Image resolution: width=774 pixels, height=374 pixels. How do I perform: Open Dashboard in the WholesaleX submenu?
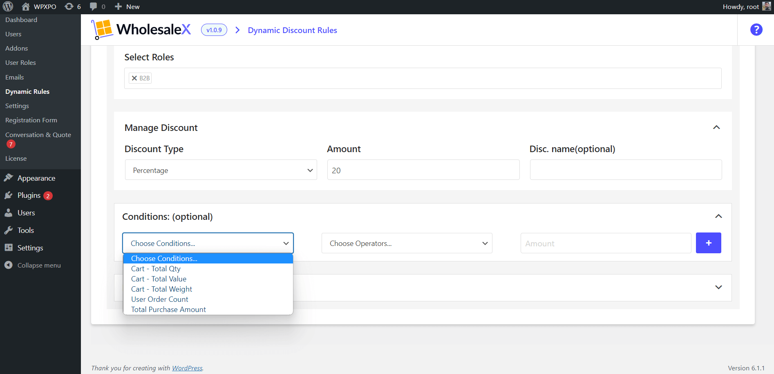click(21, 20)
